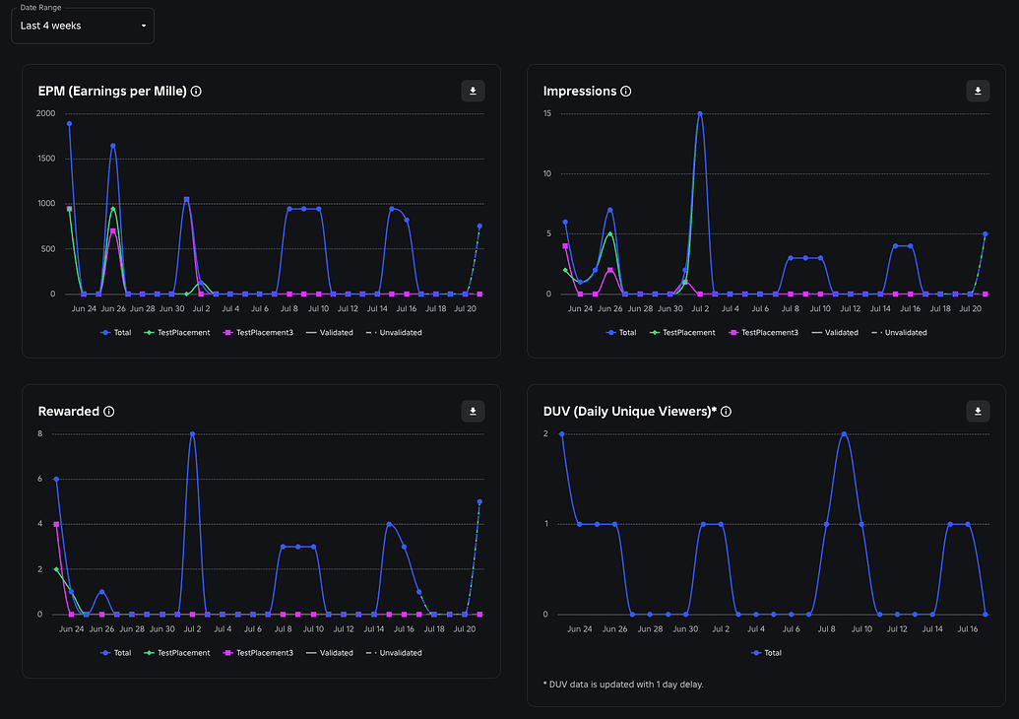The image size is (1019, 719).
Task: Open the Date Range dropdown
Action: click(83, 26)
